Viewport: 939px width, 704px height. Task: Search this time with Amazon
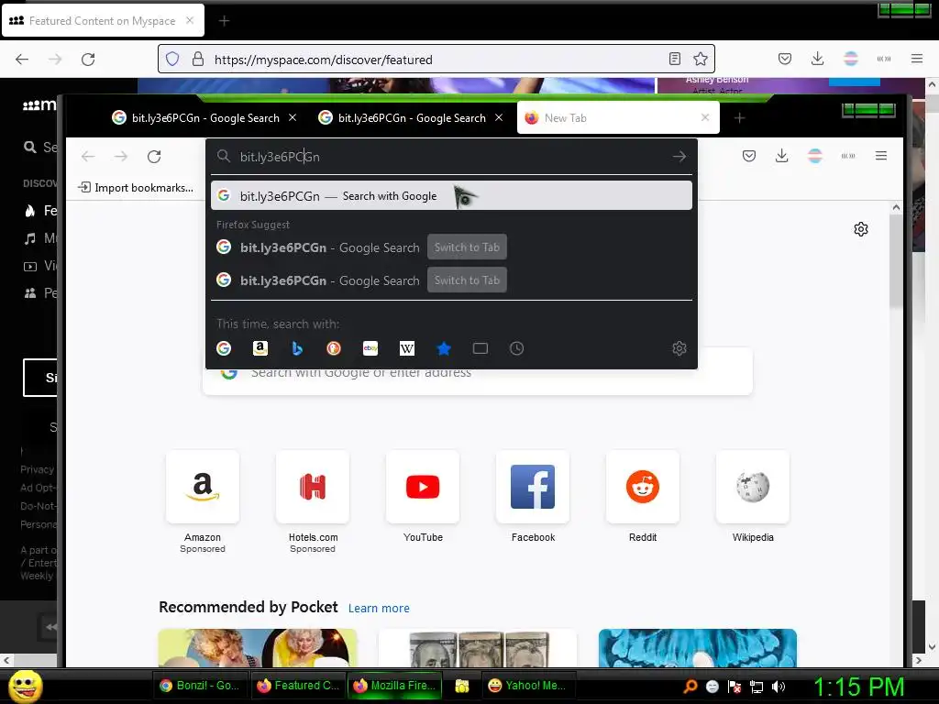point(260,348)
